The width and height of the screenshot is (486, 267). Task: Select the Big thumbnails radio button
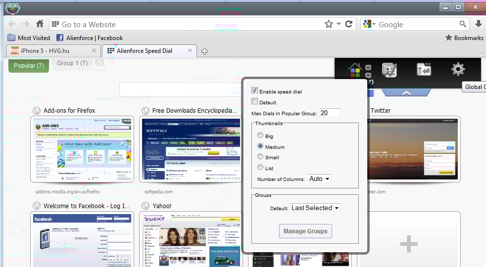tap(260, 135)
